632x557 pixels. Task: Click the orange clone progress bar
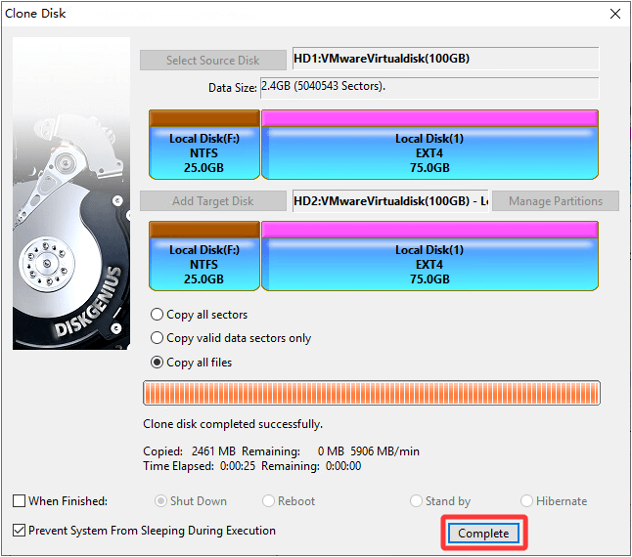[x=371, y=394]
